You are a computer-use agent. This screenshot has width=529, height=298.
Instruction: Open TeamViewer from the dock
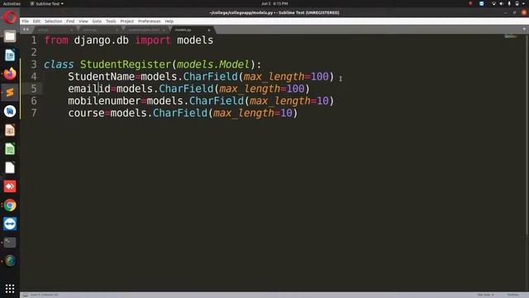pos(10,223)
